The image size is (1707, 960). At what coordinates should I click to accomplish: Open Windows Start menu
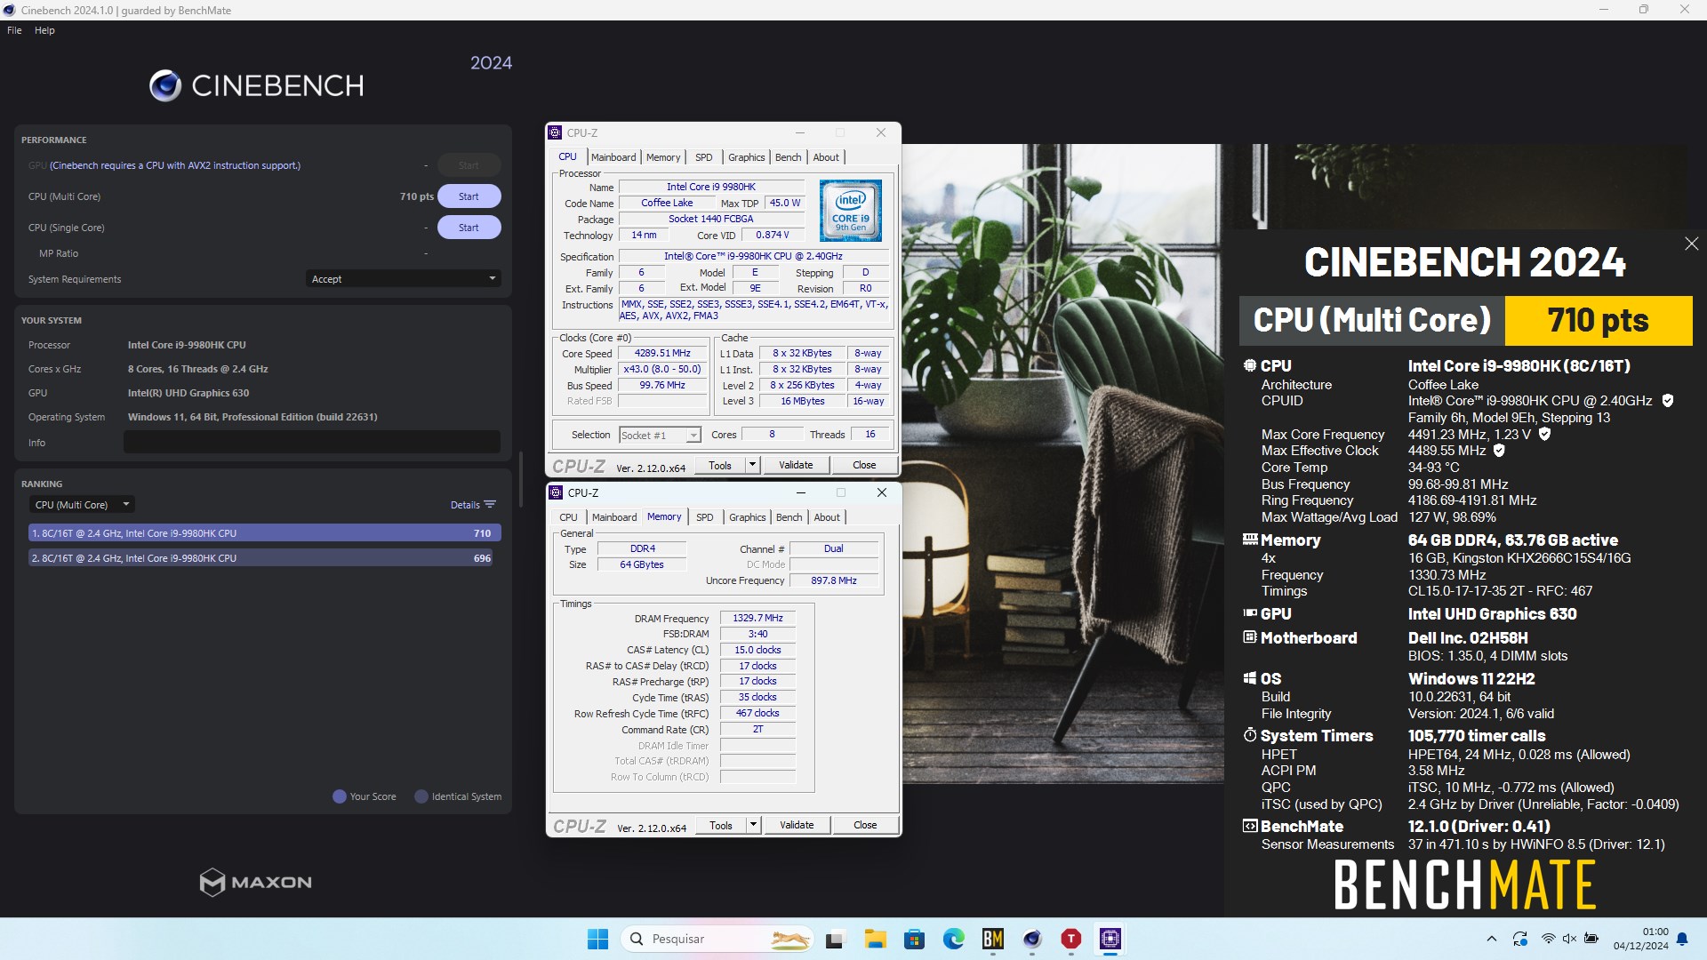point(597,939)
